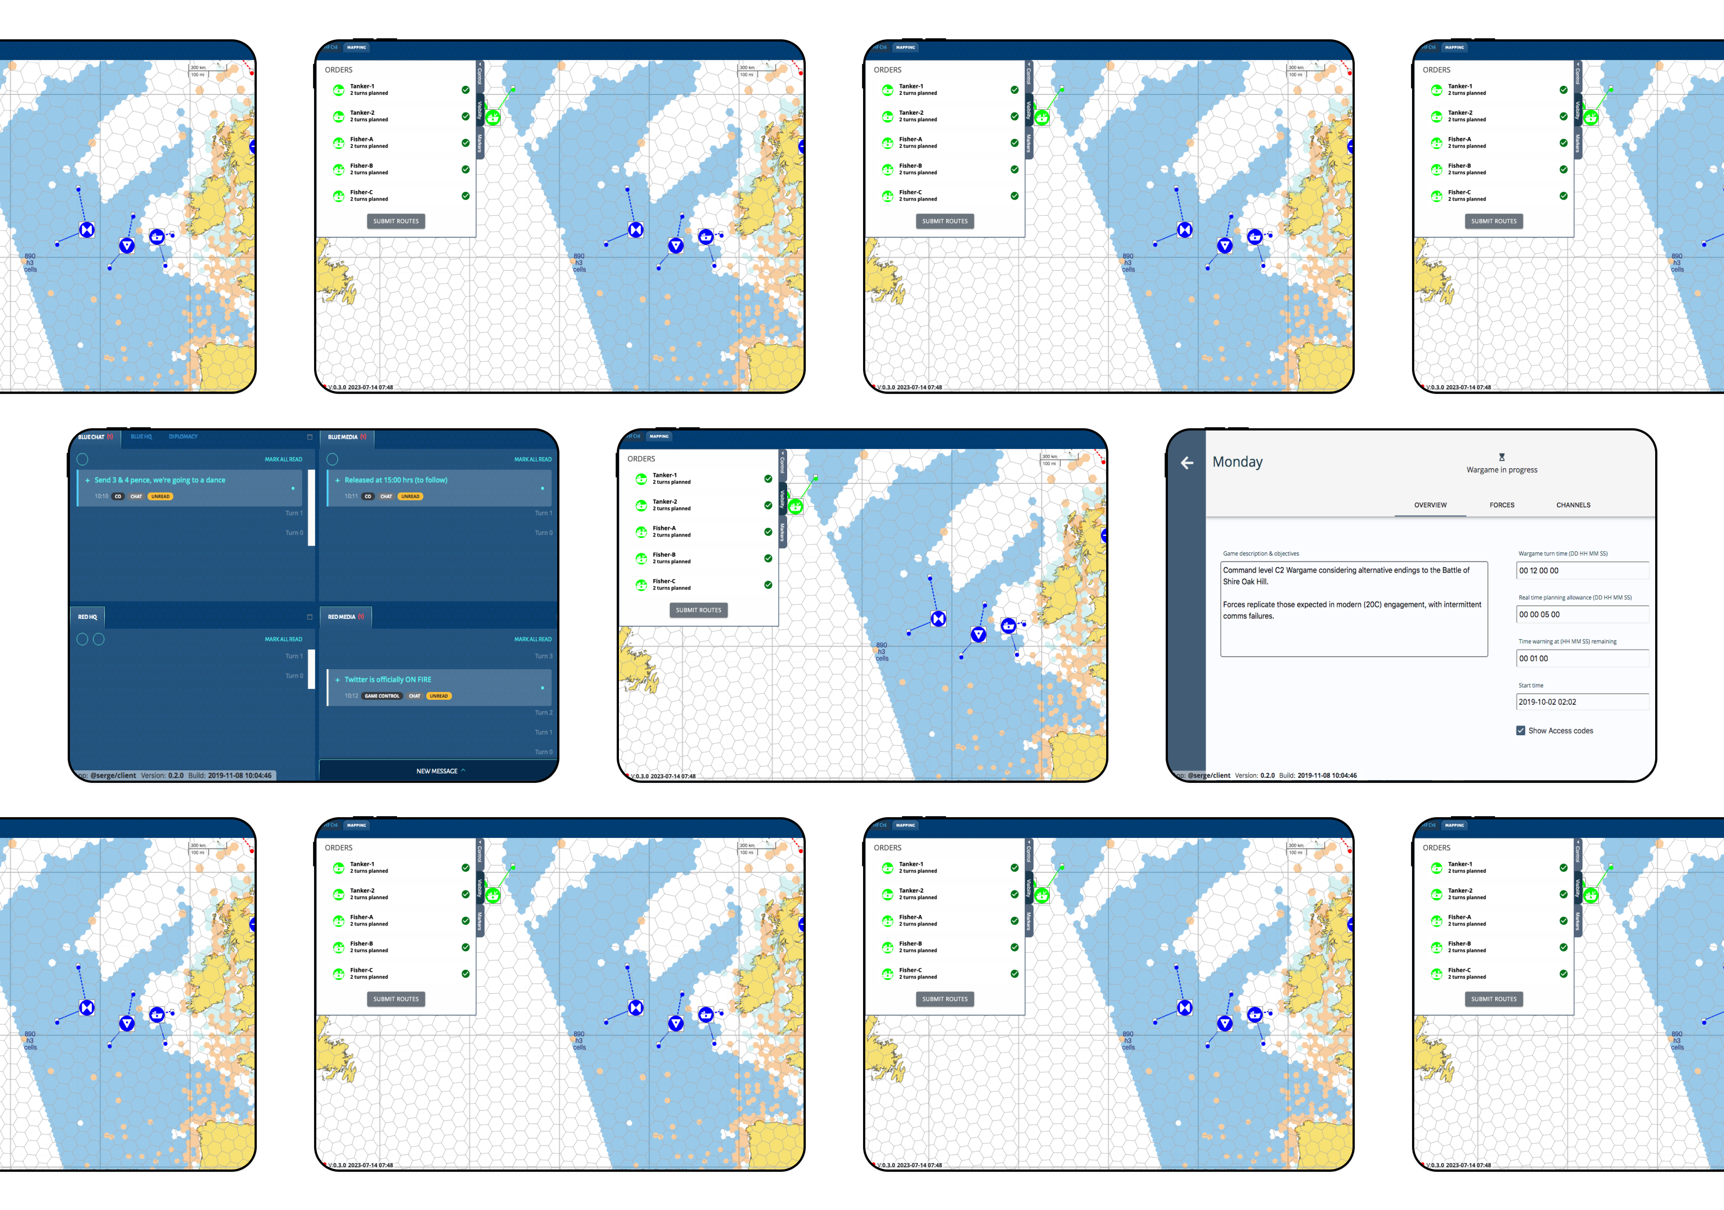1724x1210 pixels.
Task: Open the FORCES tab
Action: point(1502,505)
